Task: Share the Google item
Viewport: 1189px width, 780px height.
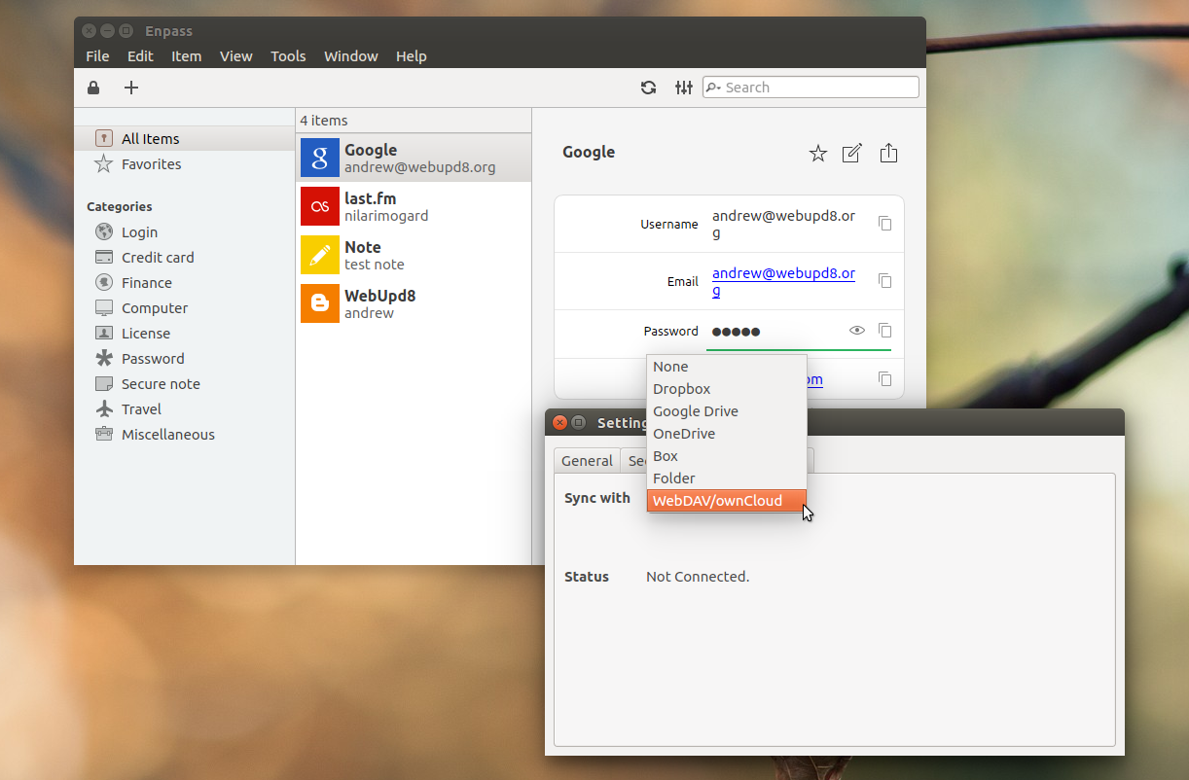Action: click(x=888, y=153)
